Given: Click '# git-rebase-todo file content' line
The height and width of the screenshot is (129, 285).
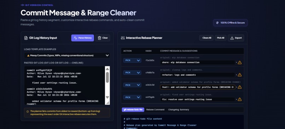Looking at the screenshot, I should point(143,119).
